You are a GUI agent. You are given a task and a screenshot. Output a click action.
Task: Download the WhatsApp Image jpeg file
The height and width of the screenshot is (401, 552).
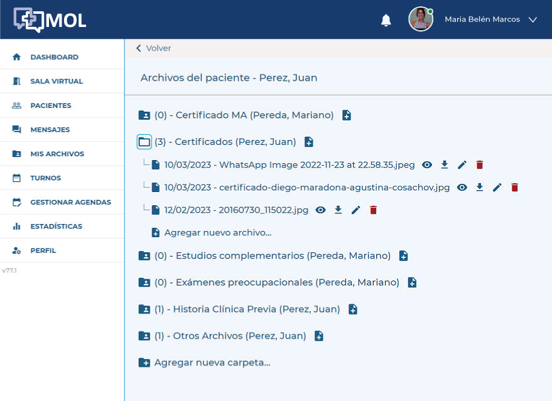click(445, 164)
